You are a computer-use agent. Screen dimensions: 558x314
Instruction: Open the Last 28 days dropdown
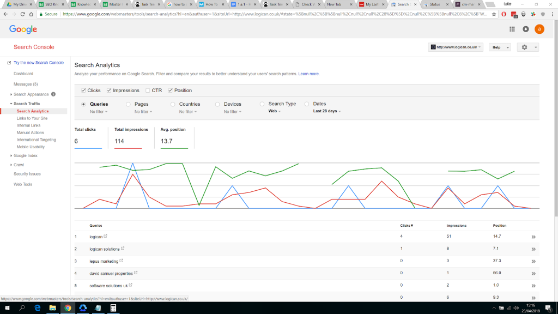[327, 111]
